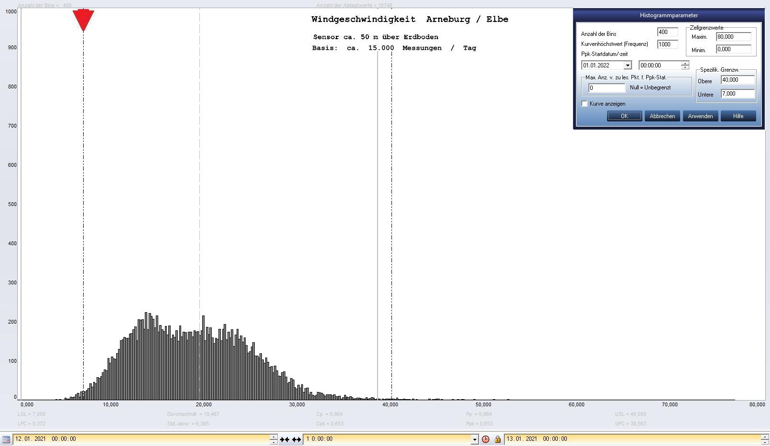Expand the time span dropdown showing 1 0:00:00

(x=474, y=439)
